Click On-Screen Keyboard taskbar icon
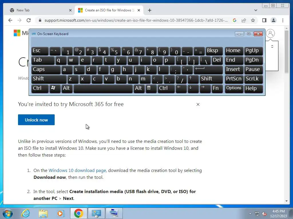Image resolution: width=293 pixels, height=219 pixels. [x=114, y=213]
